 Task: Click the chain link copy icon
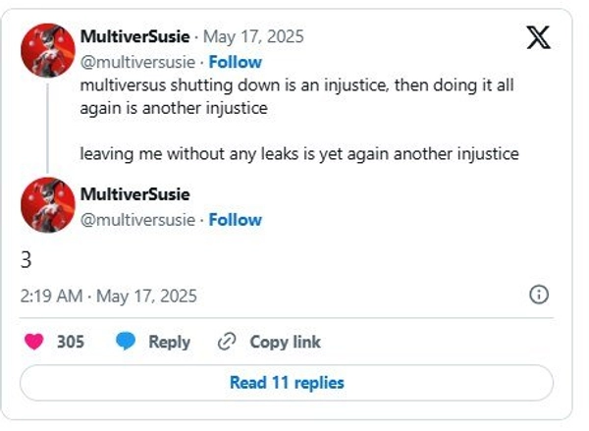(227, 342)
